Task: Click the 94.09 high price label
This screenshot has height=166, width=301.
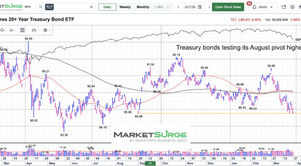Action: pyautogui.click(x=29, y=38)
